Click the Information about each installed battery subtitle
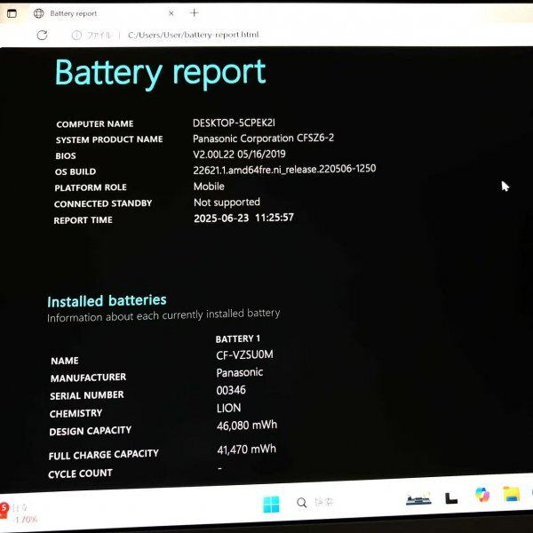Image resolution: width=533 pixels, height=533 pixels. [x=163, y=315]
